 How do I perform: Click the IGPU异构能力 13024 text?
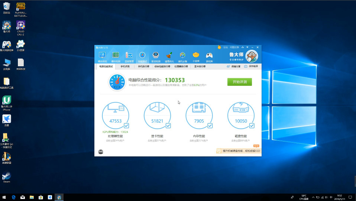pos(115,132)
